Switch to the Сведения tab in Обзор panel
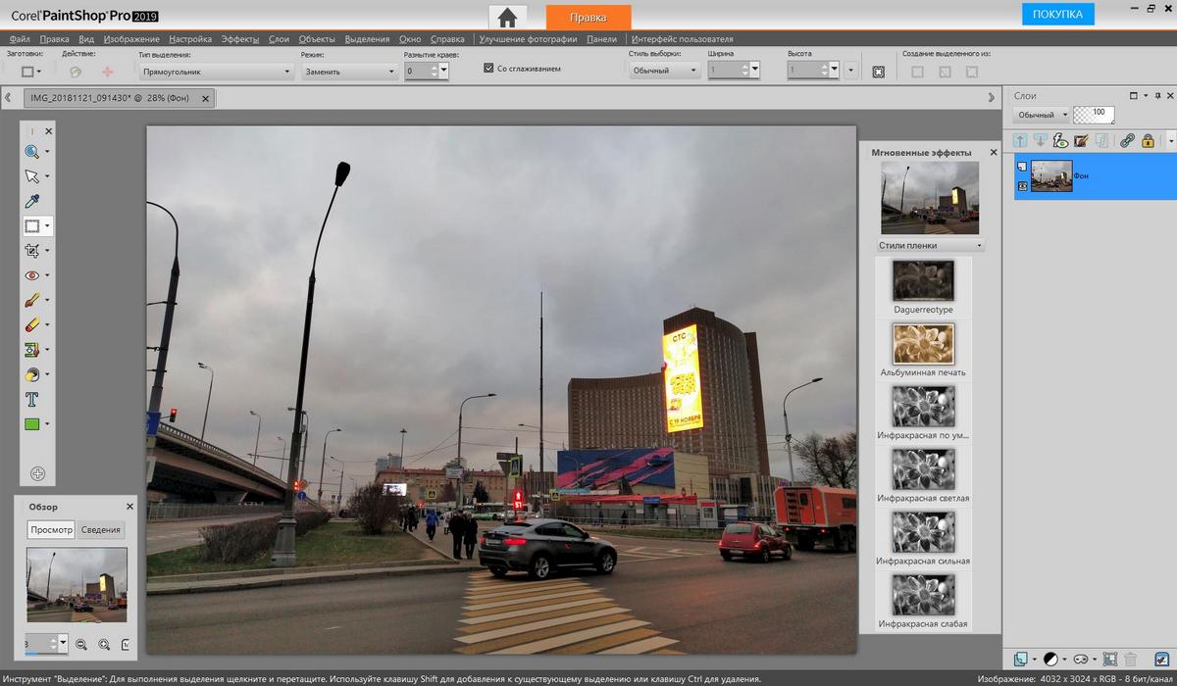Viewport: 1177px width, 686px height. pyautogui.click(x=100, y=529)
